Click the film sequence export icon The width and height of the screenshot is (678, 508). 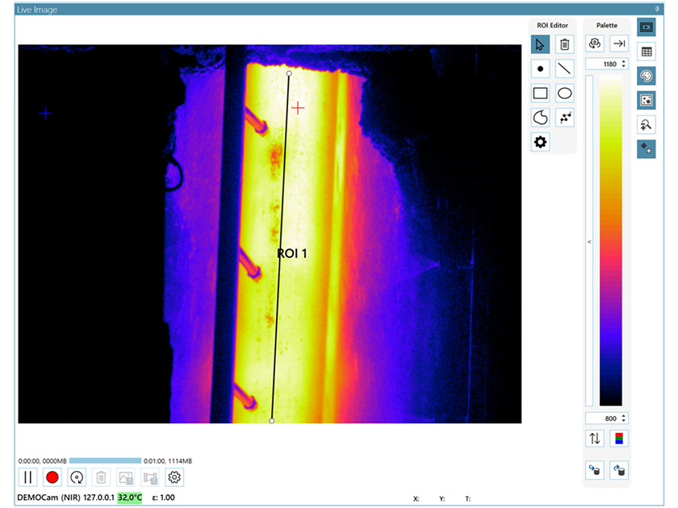(x=150, y=477)
